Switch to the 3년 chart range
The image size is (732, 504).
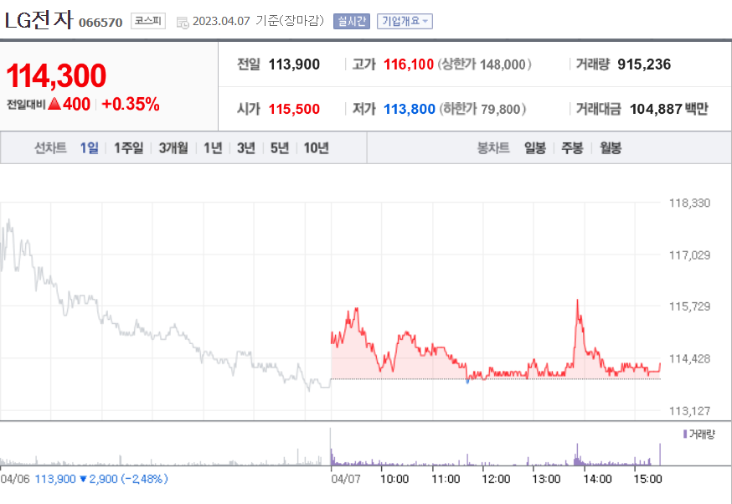pyautogui.click(x=246, y=148)
